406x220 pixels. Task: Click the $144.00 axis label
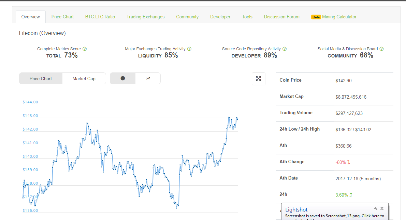(x=30, y=102)
